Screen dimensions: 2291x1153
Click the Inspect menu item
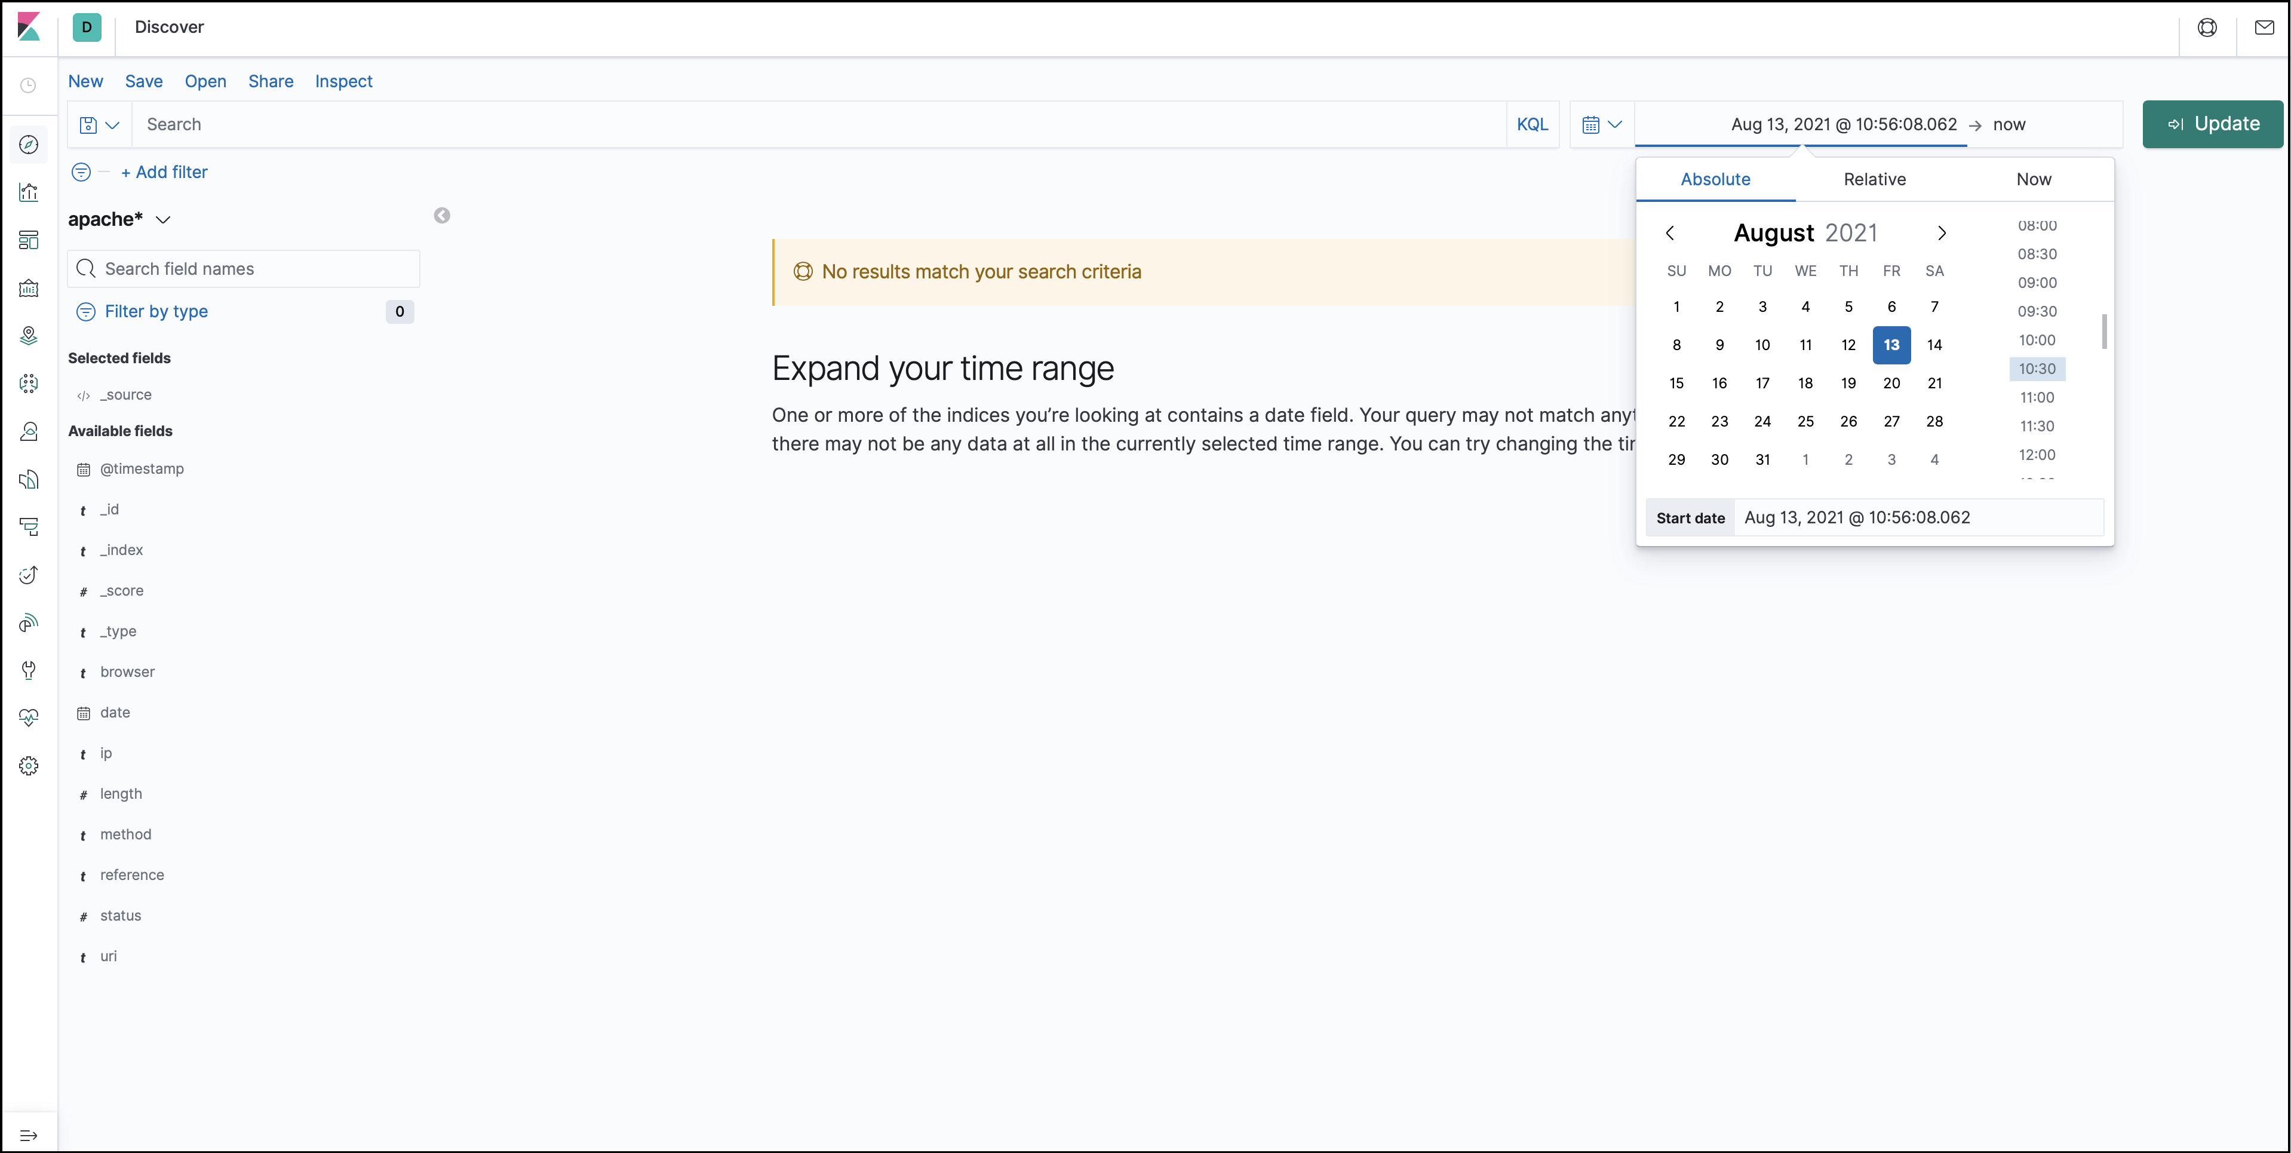[x=343, y=81]
